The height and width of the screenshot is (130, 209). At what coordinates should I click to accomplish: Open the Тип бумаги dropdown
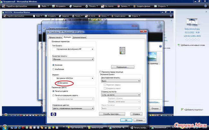pyautogui.click(x=73, y=49)
